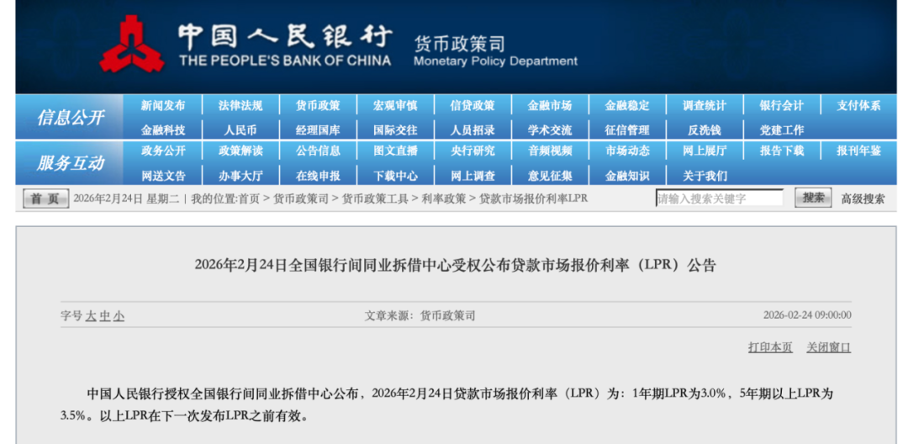This screenshot has width=908, height=444.
Task: Open 报告下载 menu item
Action: (782, 151)
